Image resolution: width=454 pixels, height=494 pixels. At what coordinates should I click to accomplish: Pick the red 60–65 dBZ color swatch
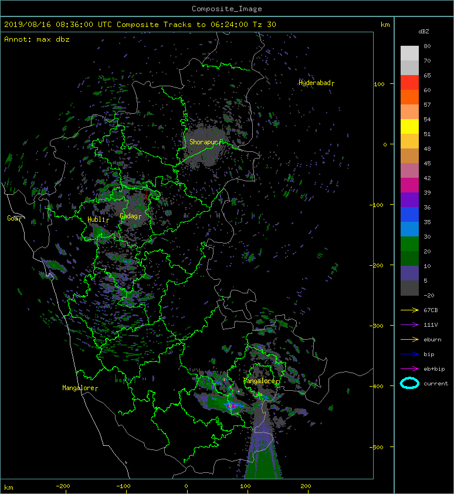pyautogui.click(x=409, y=83)
